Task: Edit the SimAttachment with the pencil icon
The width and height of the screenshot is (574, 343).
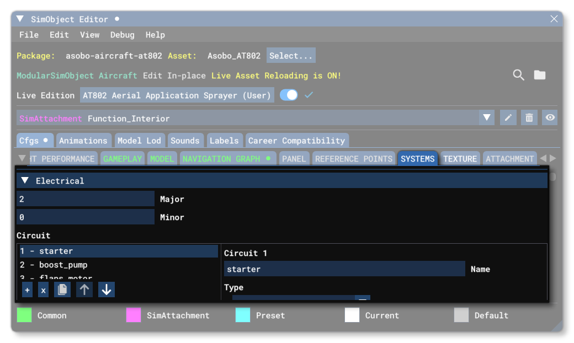Action: coord(508,117)
